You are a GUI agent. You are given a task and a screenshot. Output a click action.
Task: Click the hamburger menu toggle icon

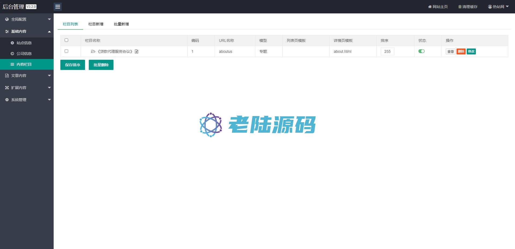[x=58, y=7]
